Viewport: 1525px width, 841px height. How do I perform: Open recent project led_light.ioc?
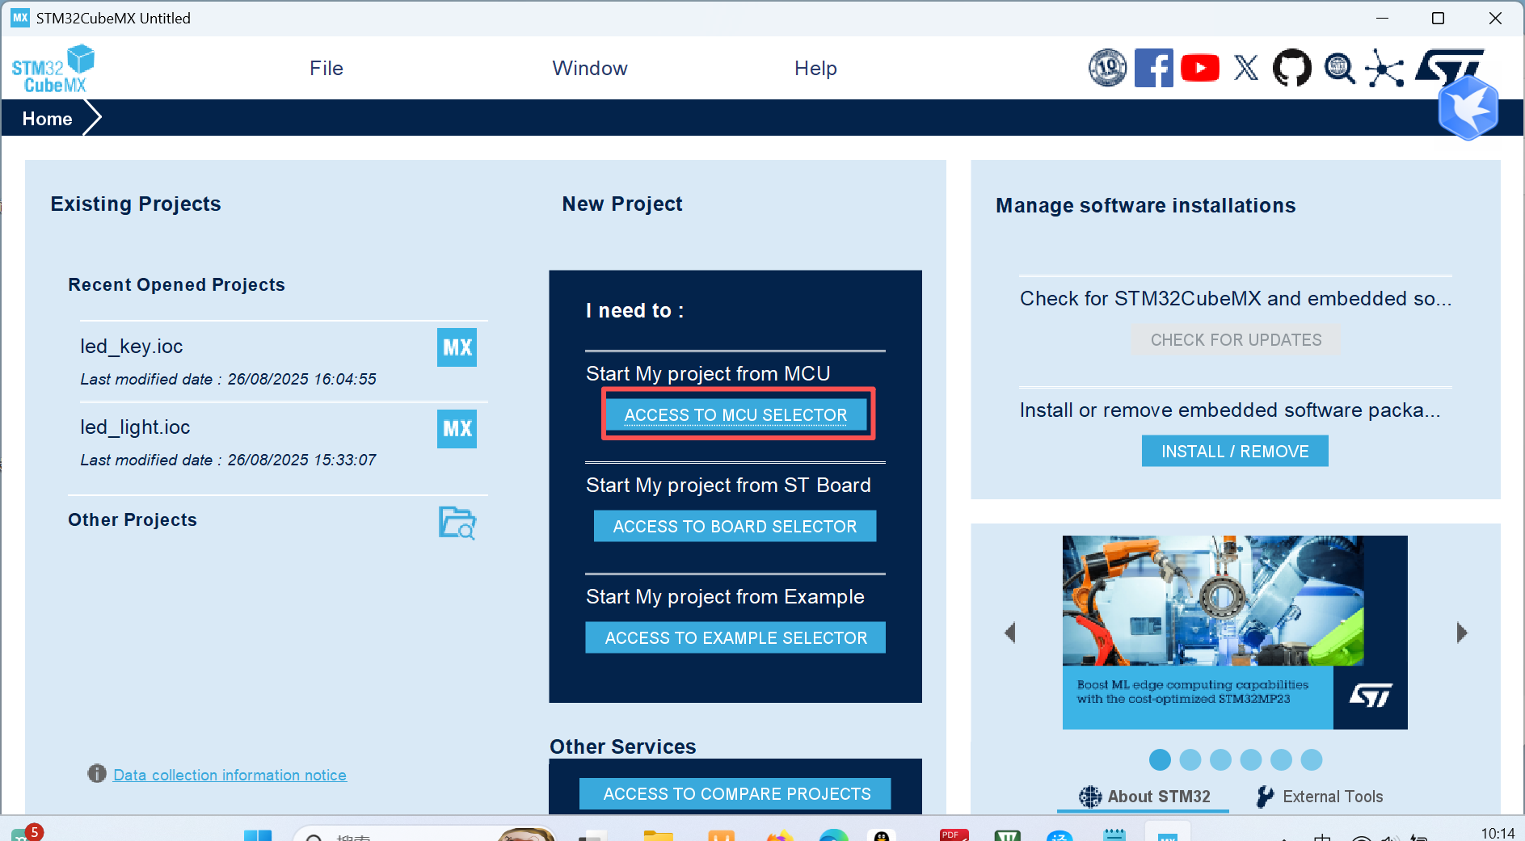[x=135, y=427]
